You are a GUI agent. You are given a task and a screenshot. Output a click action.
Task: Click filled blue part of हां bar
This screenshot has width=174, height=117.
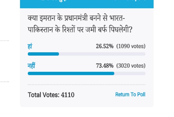coord(43,54)
